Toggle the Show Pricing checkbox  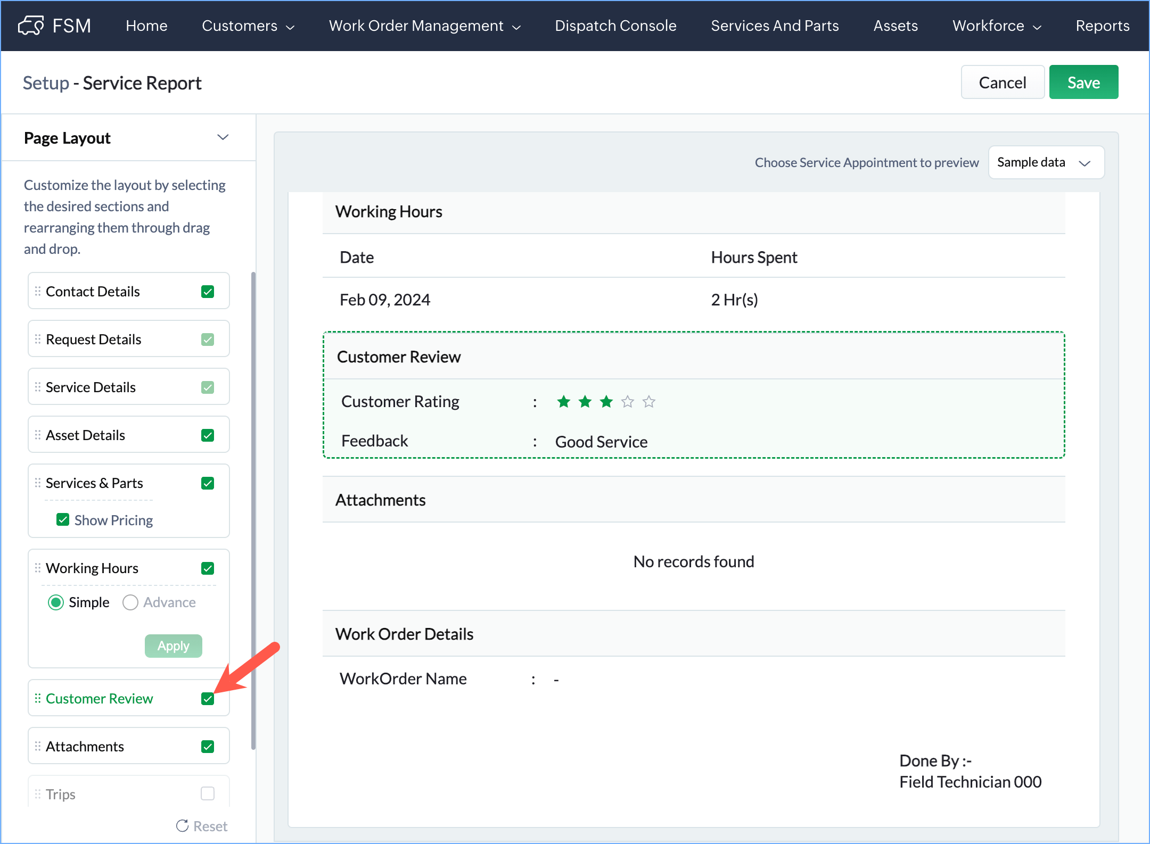[63, 519]
